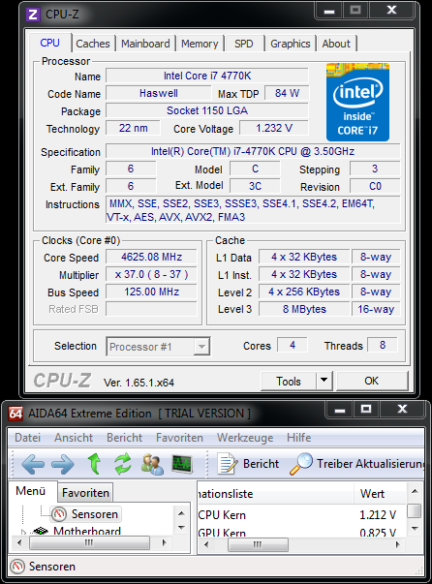The image size is (432, 584).
Task: Open the Hilfe menu
Action: coord(298,437)
